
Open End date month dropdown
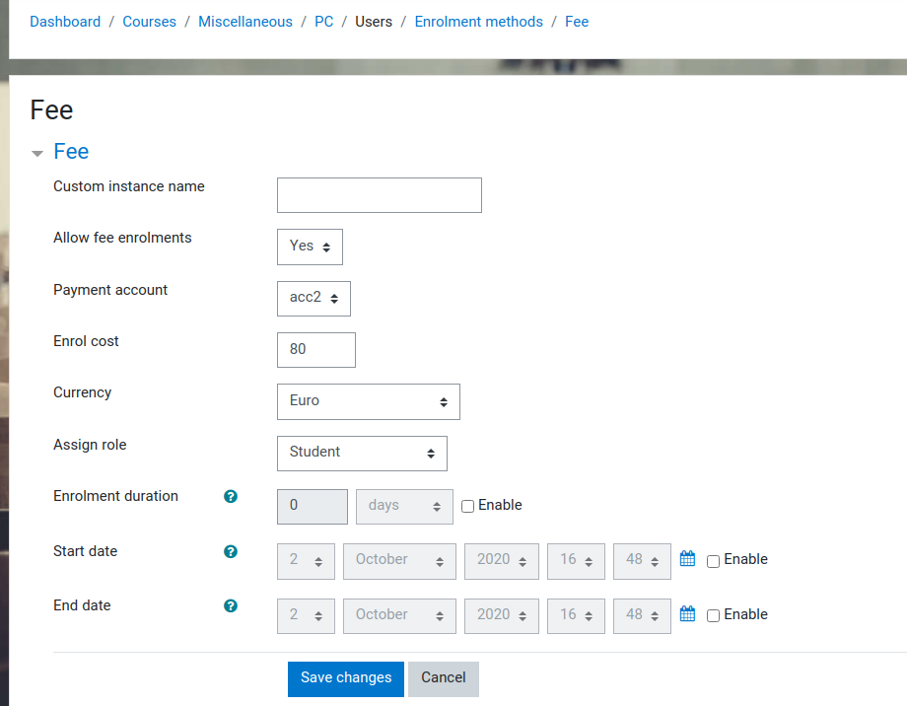pyautogui.click(x=399, y=615)
